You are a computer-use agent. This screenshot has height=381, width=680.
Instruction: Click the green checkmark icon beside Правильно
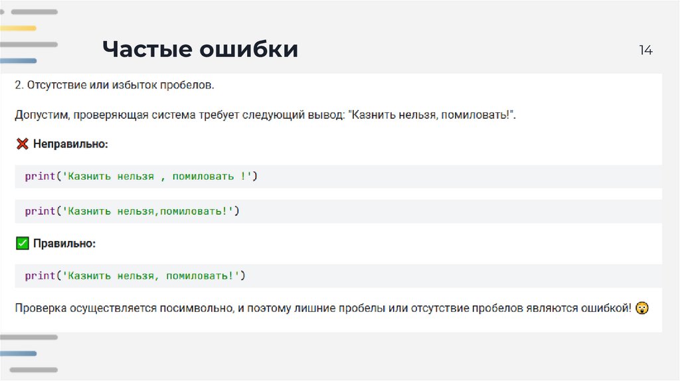pyautogui.click(x=22, y=243)
